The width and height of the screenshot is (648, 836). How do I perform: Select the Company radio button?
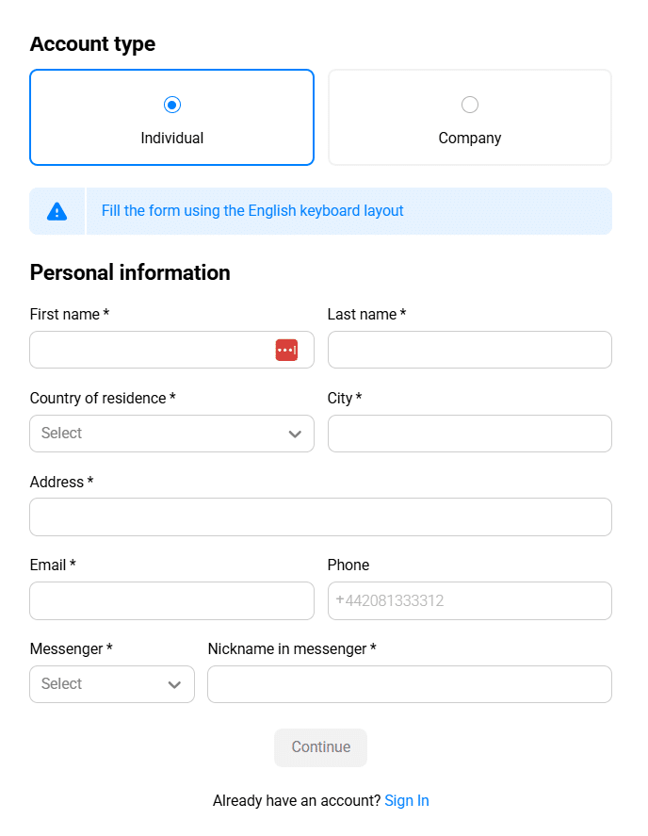(x=470, y=105)
